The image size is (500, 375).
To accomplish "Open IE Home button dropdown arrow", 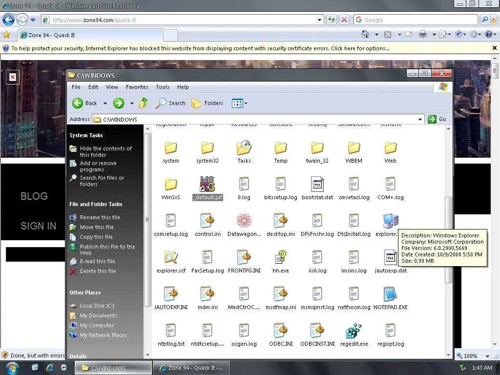I will 376,35.
